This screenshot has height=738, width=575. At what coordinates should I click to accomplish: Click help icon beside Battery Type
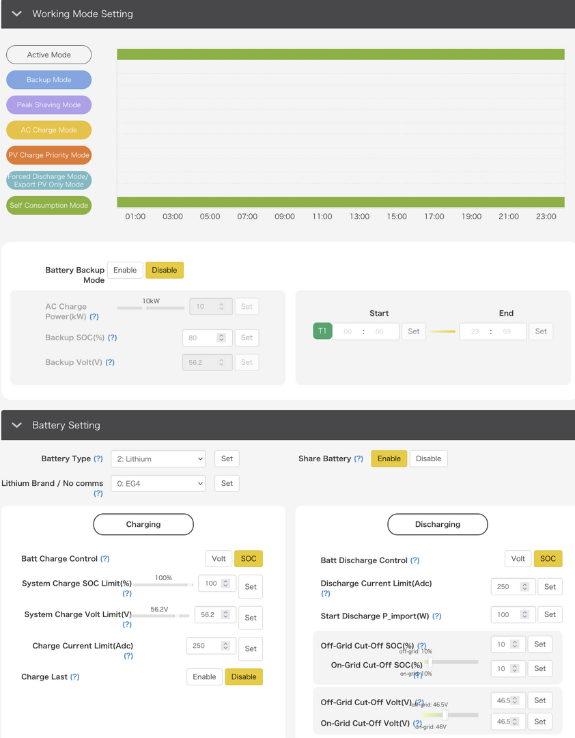[98, 459]
